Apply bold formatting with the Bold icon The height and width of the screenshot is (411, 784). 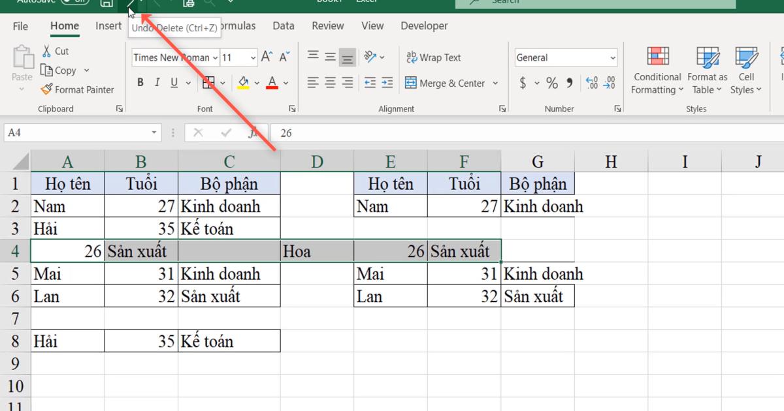(140, 82)
